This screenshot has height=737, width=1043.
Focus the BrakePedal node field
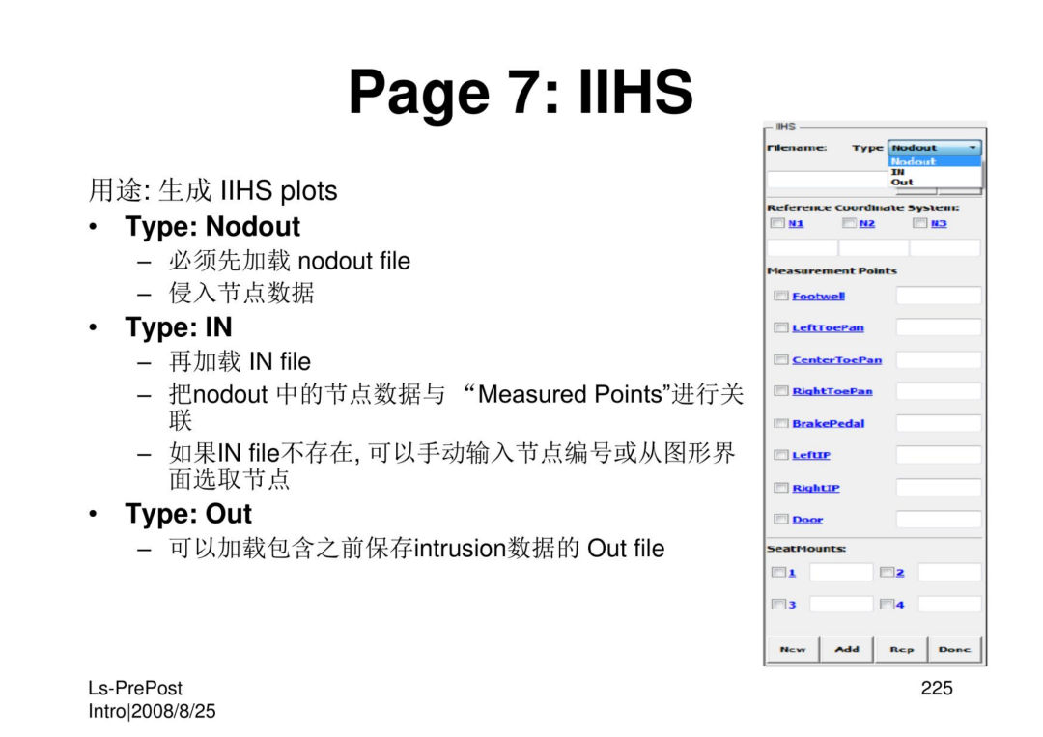click(939, 423)
